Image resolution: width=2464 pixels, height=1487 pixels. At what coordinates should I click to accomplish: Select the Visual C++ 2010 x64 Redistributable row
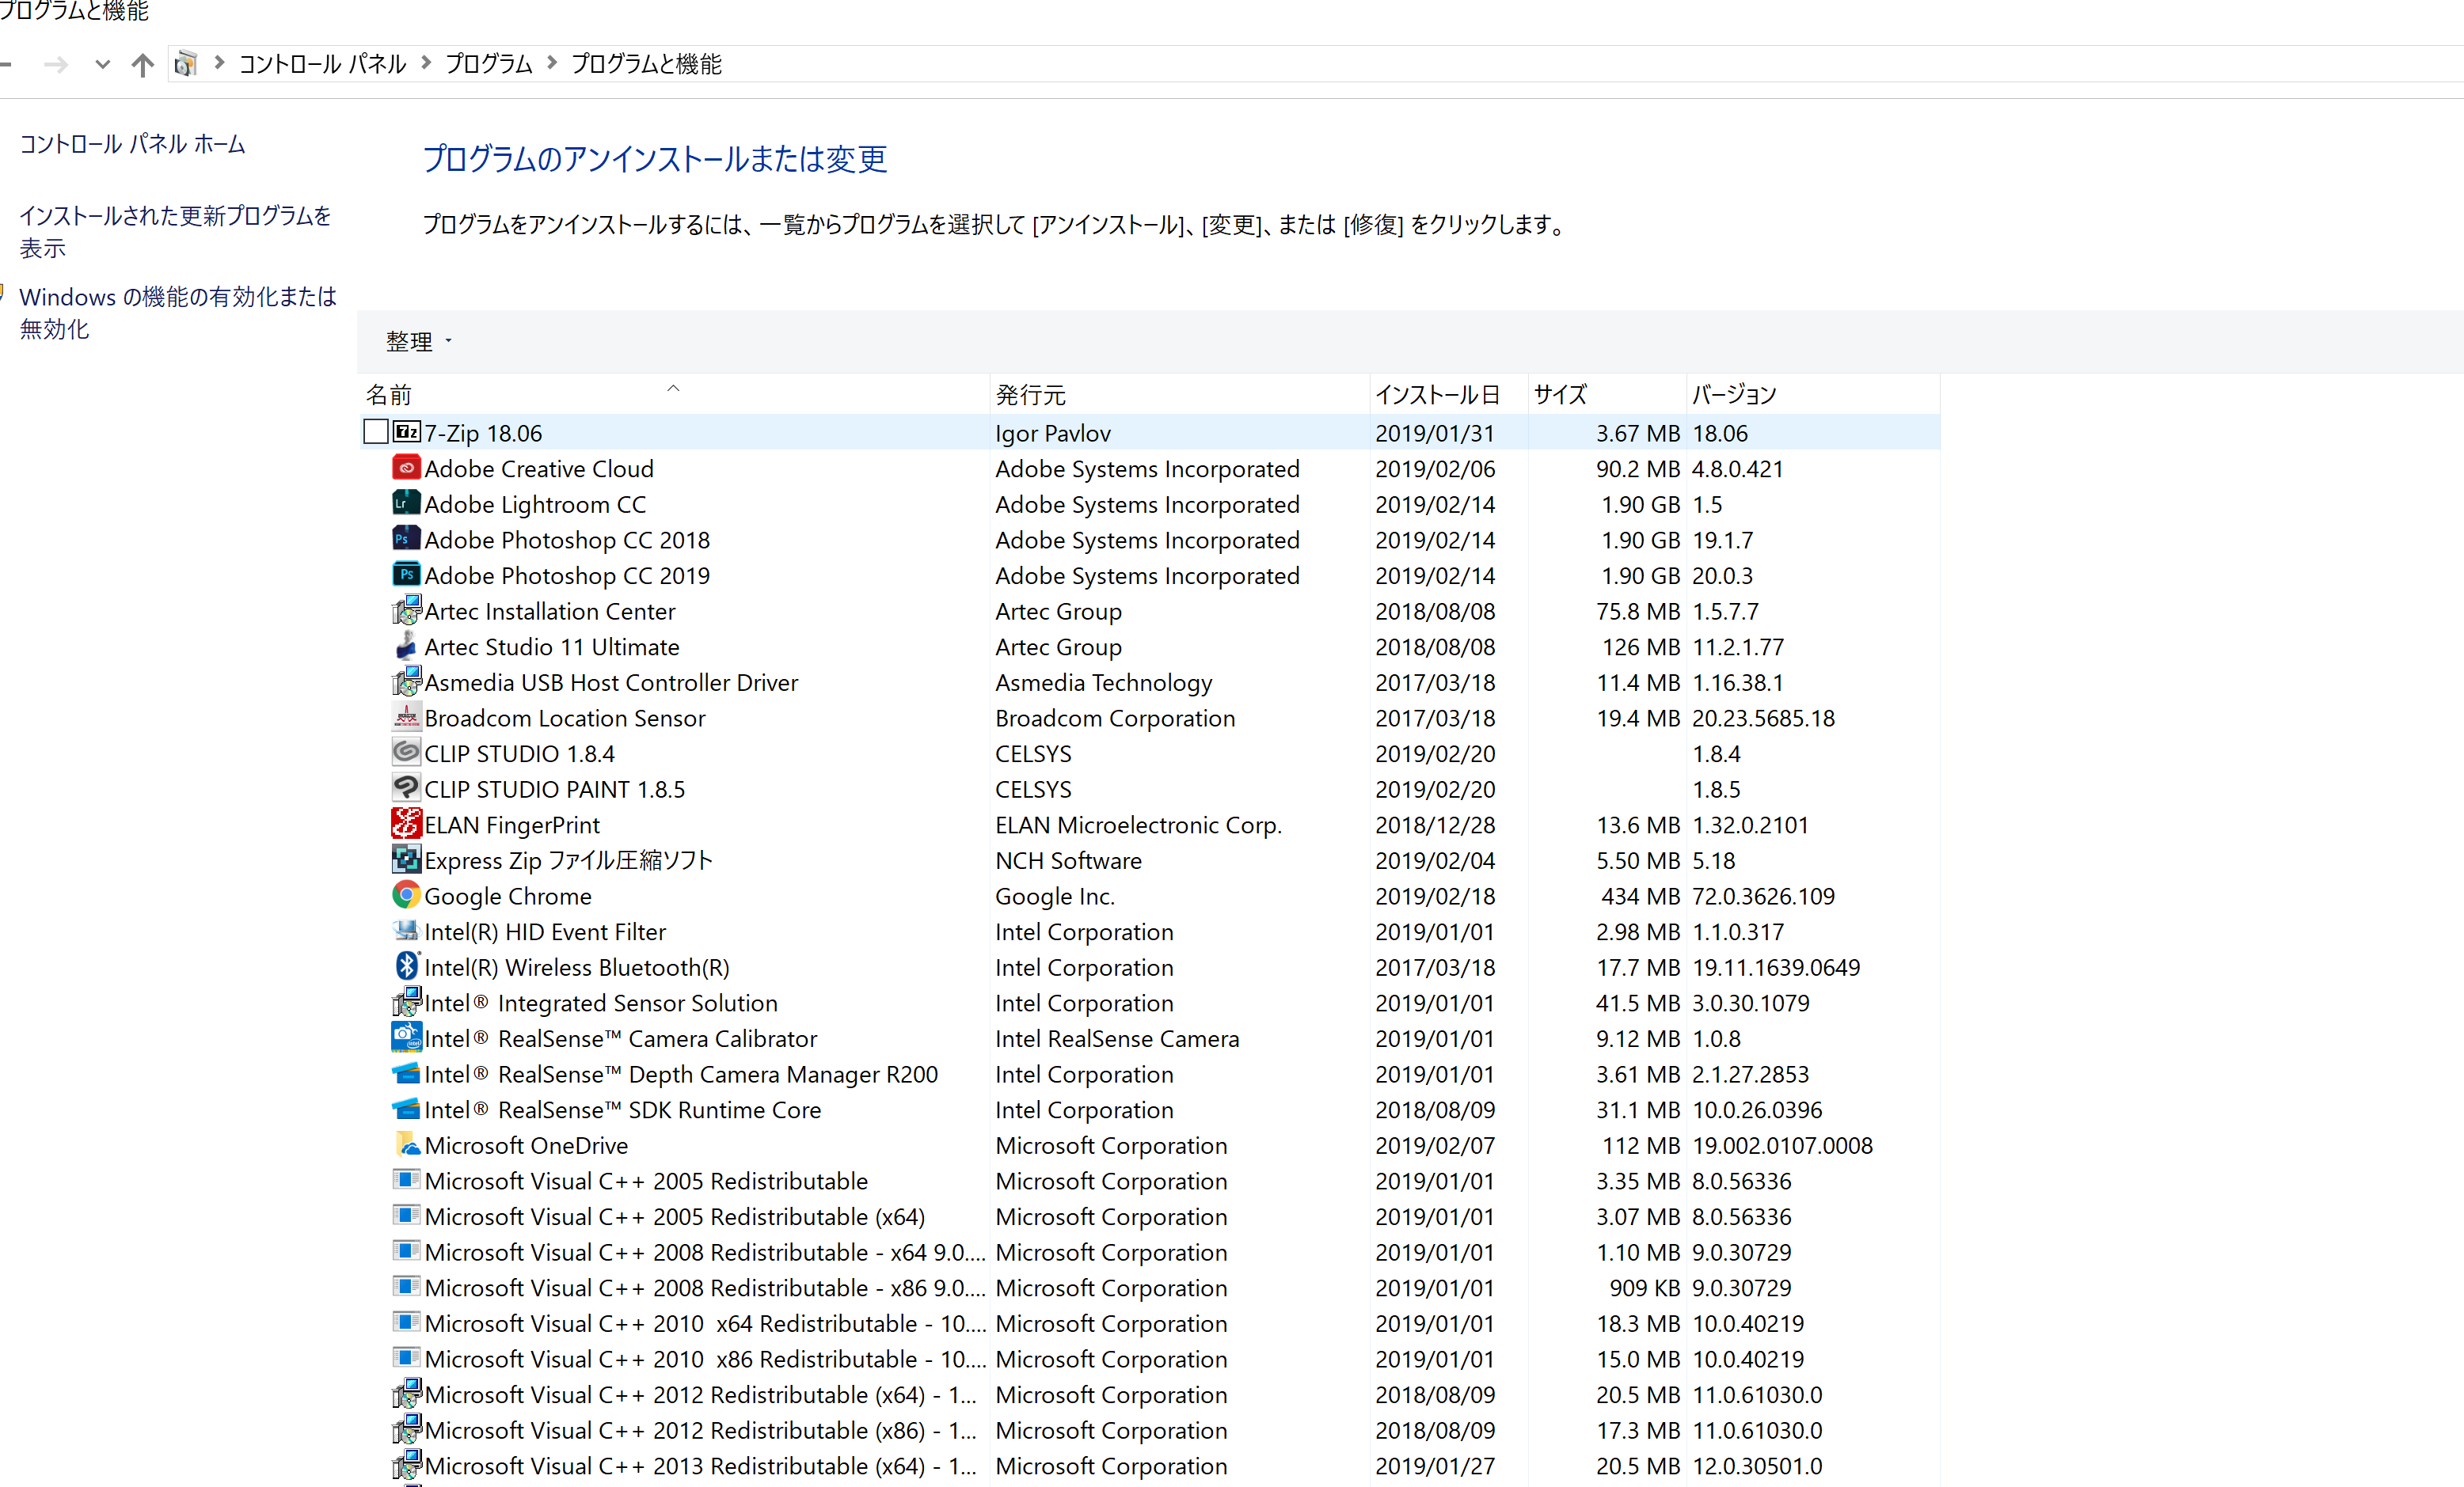pos(1149,1324)
